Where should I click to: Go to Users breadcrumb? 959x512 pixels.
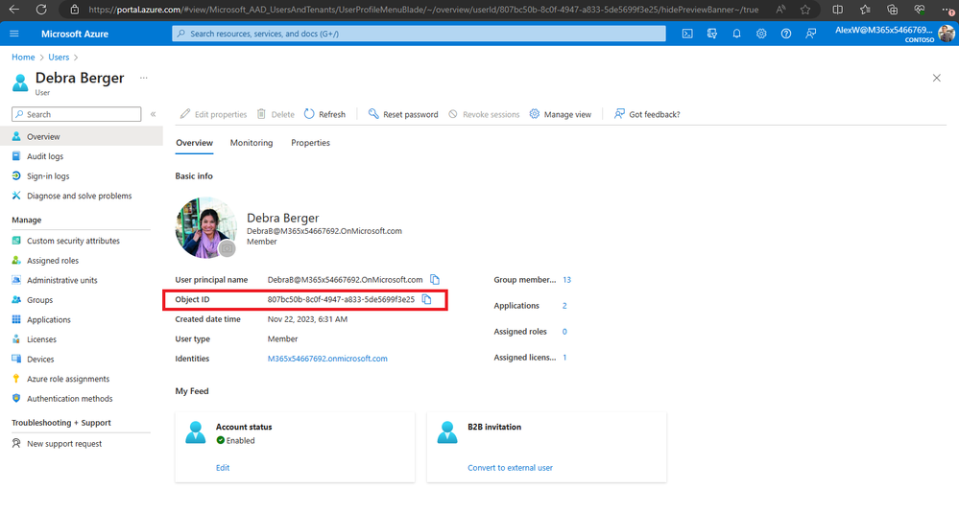pyautogui.click(x=59, y=57)
